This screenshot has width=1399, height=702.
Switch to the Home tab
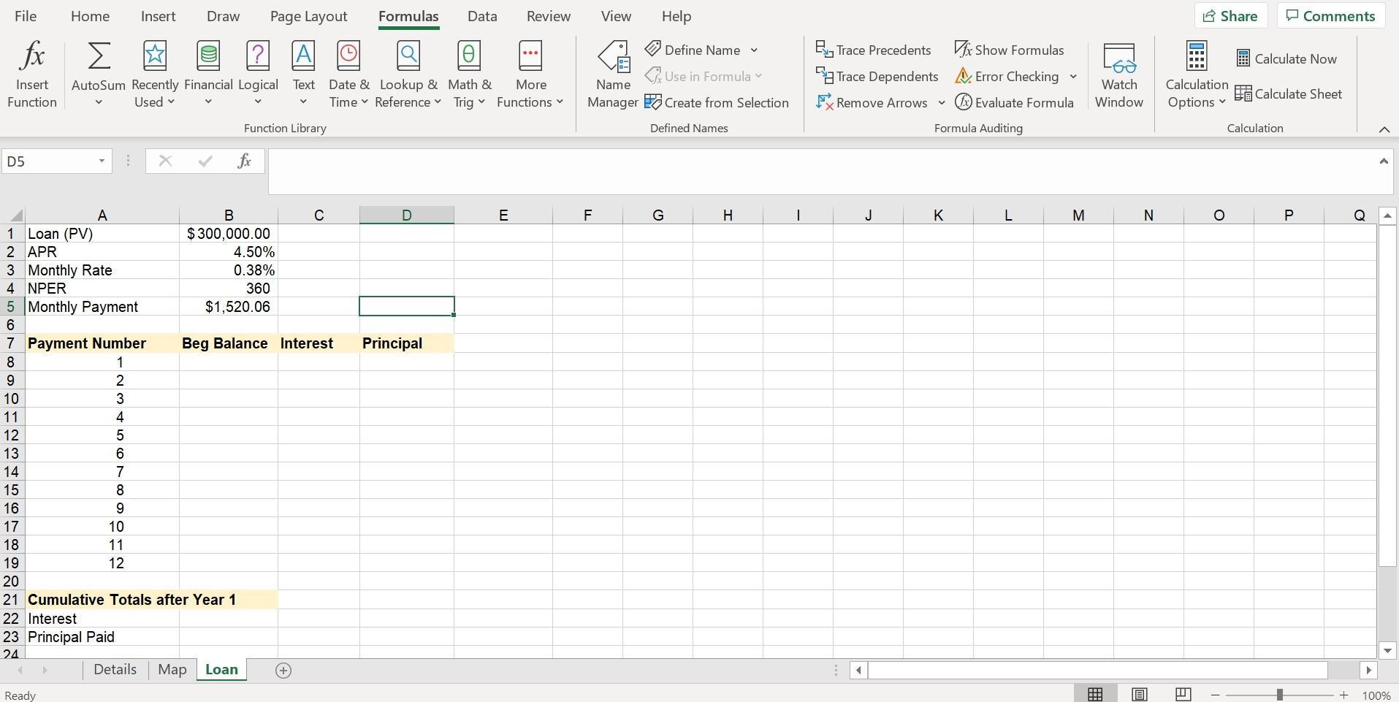(x=90, y=16)
